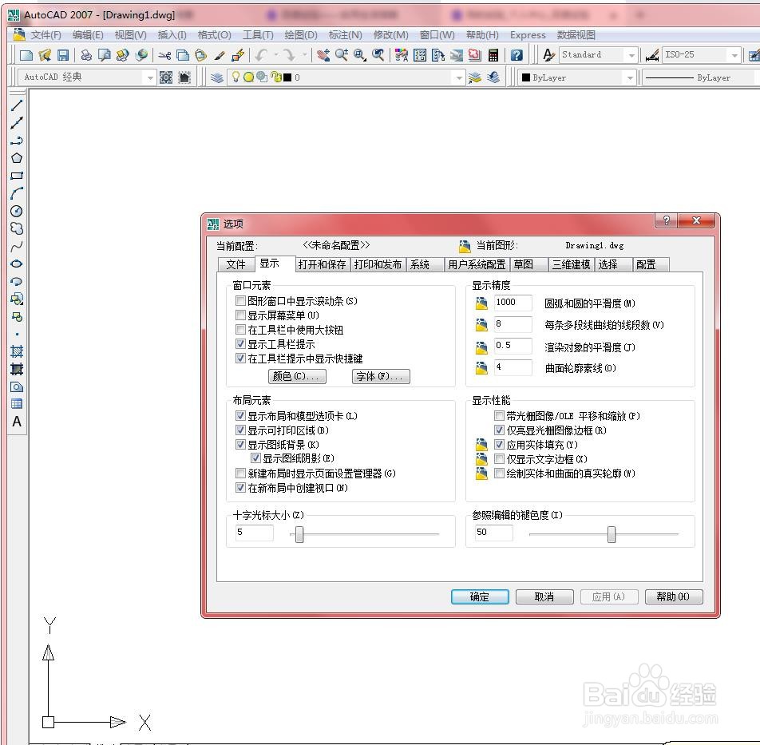
Task: Click the 确定 button
Action: tap(480, 596)
